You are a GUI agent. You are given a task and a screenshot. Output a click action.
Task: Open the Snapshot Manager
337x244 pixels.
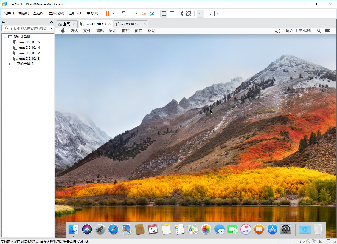[152, 13]
